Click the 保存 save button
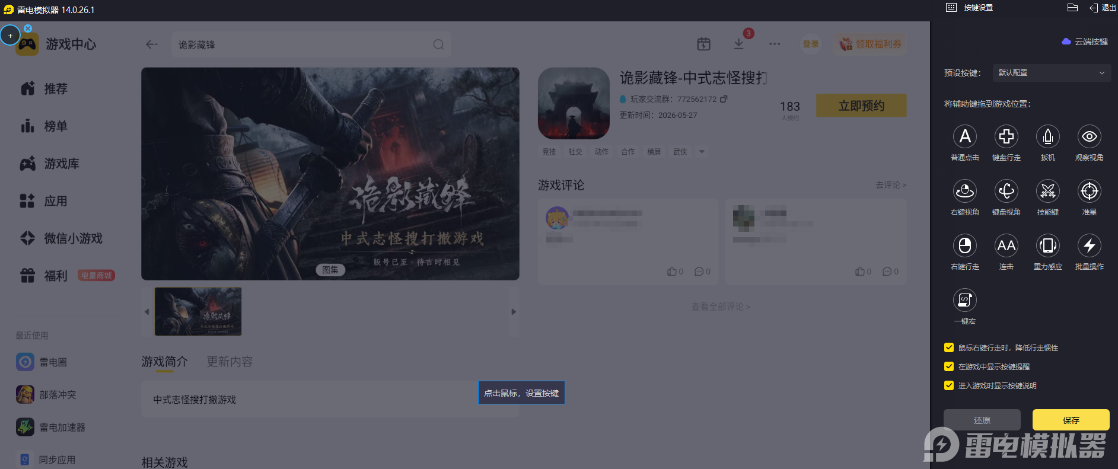Screen dimensions: 1118x469 (1071, 420)
